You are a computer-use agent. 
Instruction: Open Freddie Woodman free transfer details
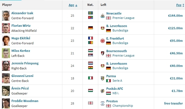173,103
